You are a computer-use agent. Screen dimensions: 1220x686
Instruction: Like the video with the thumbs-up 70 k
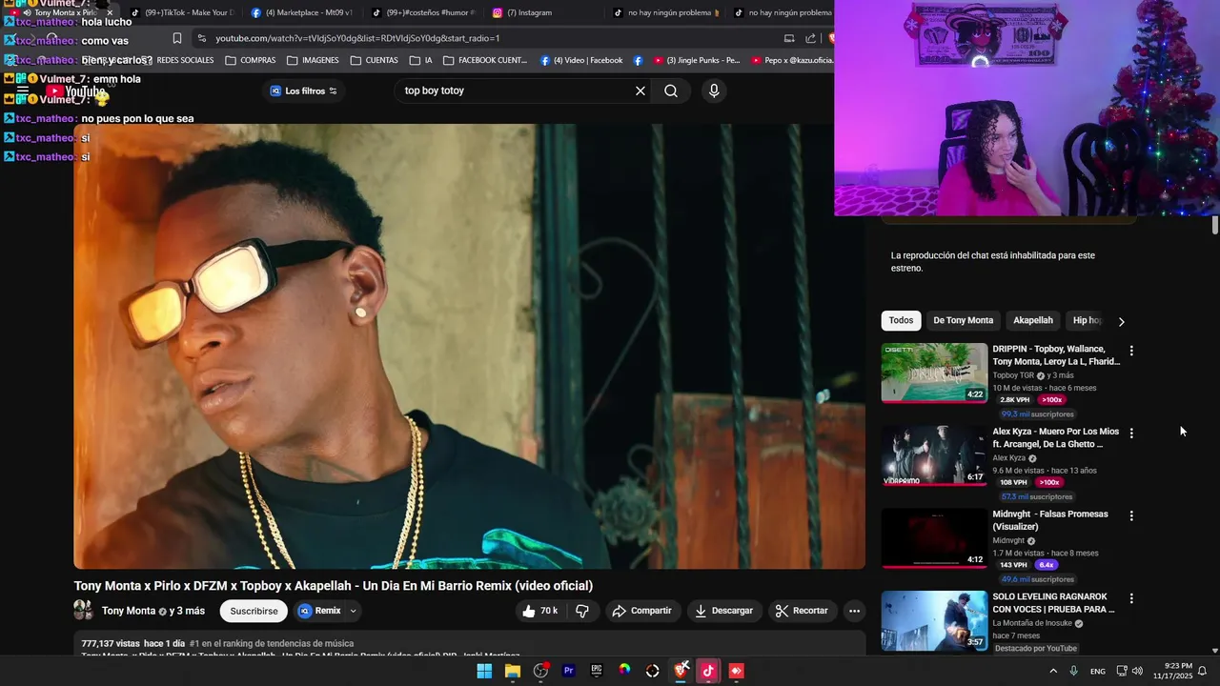click(x=539, y=611)
